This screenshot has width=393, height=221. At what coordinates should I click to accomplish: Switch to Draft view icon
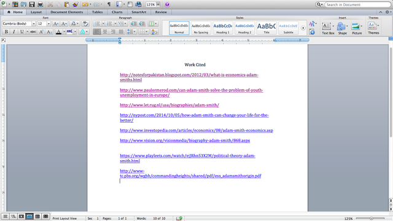coord(5,216)
